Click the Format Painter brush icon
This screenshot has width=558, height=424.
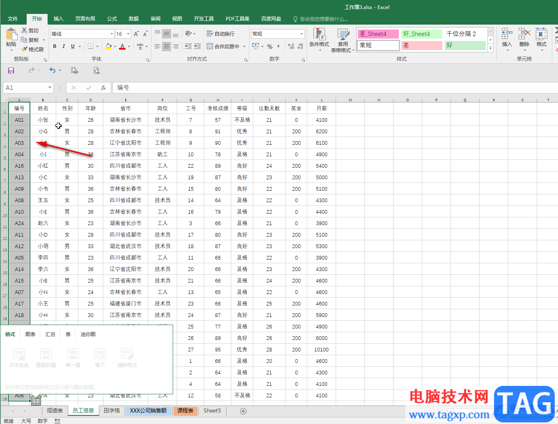(x=24, y=49)
